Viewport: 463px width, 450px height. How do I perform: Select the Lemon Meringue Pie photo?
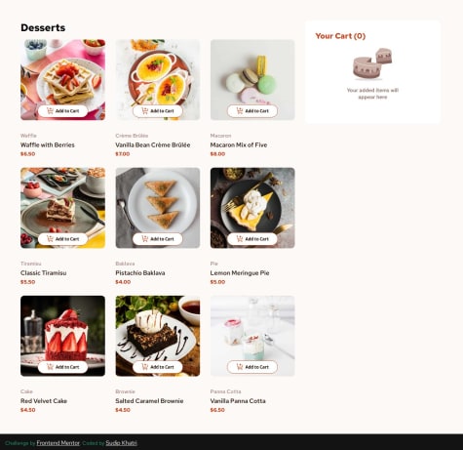pyautogui.click(x=252, y=208)
